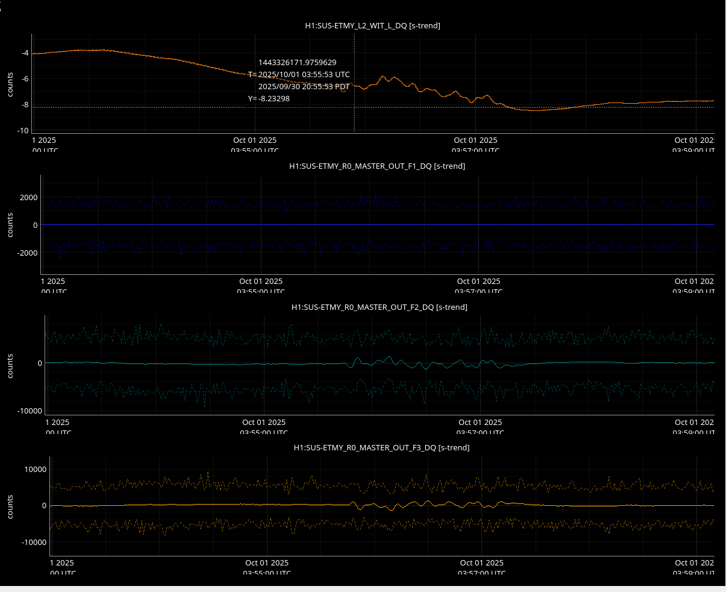Click the horizontal dotted cursor line near -8
Image resolution: width=726 pixels, height=592 pixels.
[x=181, y=107]
